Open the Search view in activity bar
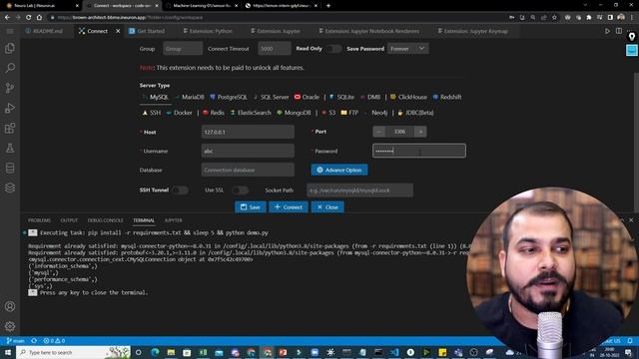This screenshot has width=639, height=359. click(x=10, y=68)
